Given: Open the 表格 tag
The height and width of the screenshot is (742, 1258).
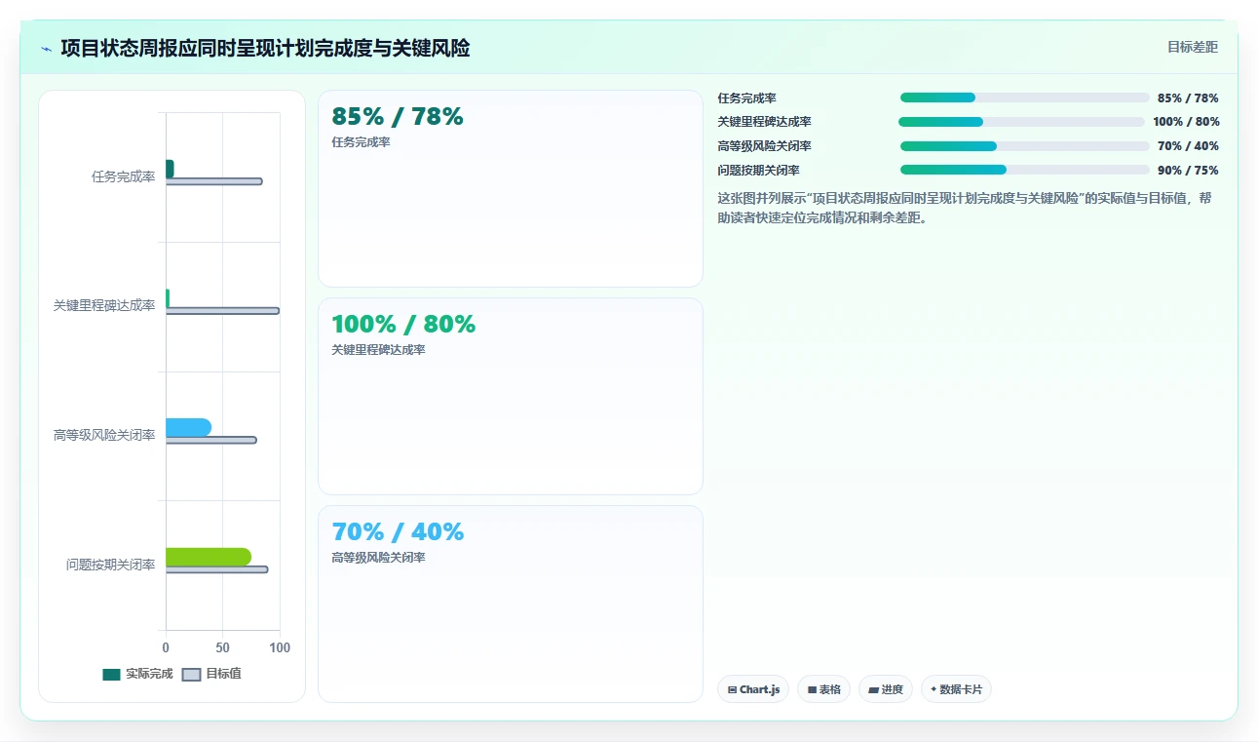Looking at the screenshot, I should click(x=823, y=689).
